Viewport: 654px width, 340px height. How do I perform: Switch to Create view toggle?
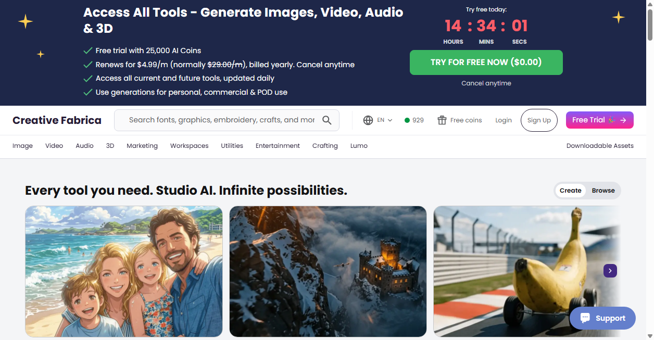pos(570,191)
